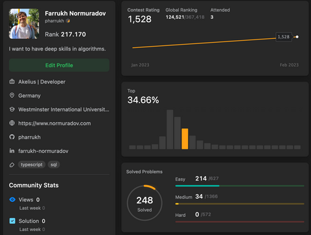Click the tallest gray bar in rating histogram
311x235 pixels.
click(x=170, y=129)
